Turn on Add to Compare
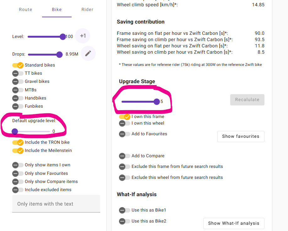The image size is (288, 231). (x=125, y=156)
